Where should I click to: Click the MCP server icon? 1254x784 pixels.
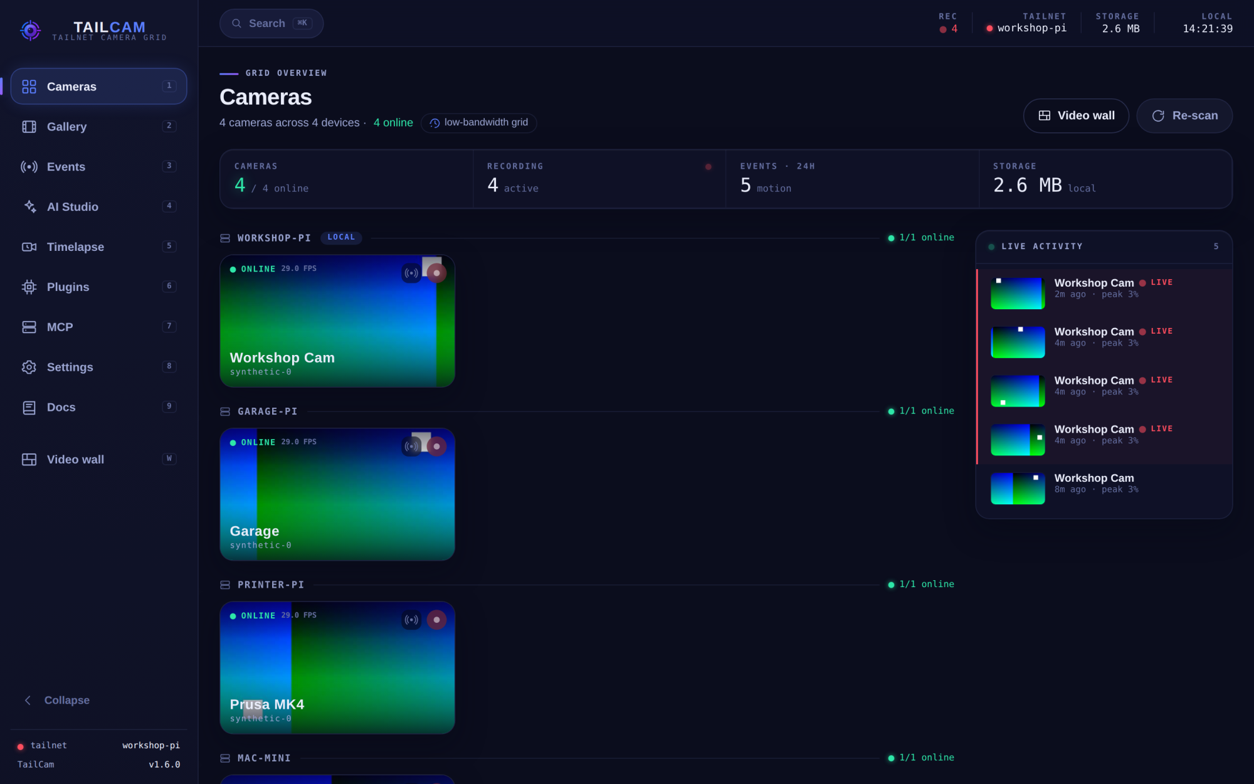pyautogui.click(x=29, y=327)
